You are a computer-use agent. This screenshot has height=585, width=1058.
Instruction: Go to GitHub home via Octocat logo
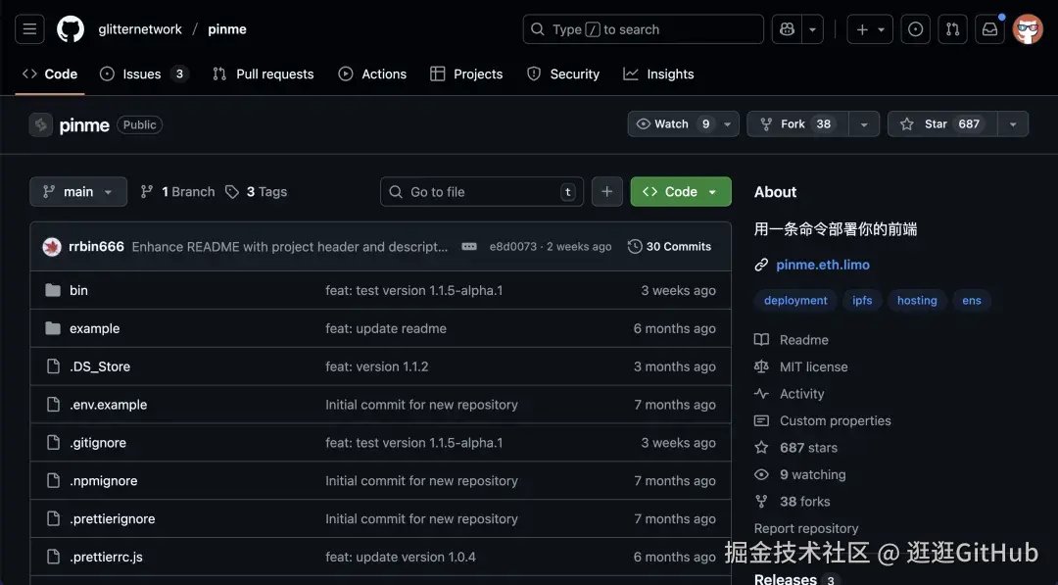tap(71, 29)
